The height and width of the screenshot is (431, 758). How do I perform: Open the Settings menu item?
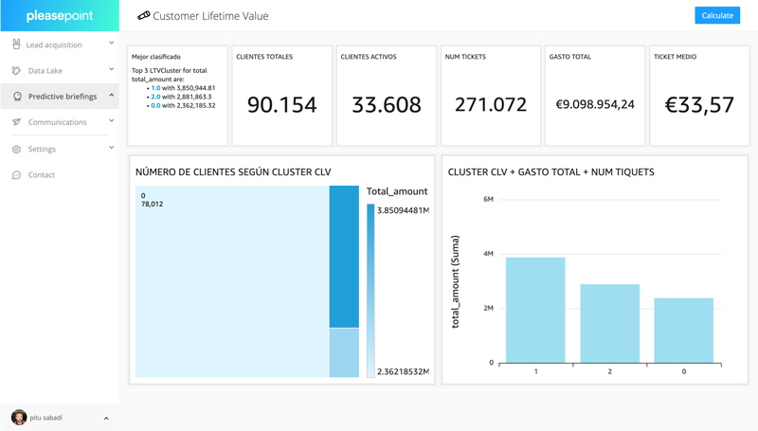pyautogui.click(x=42, y=149)
